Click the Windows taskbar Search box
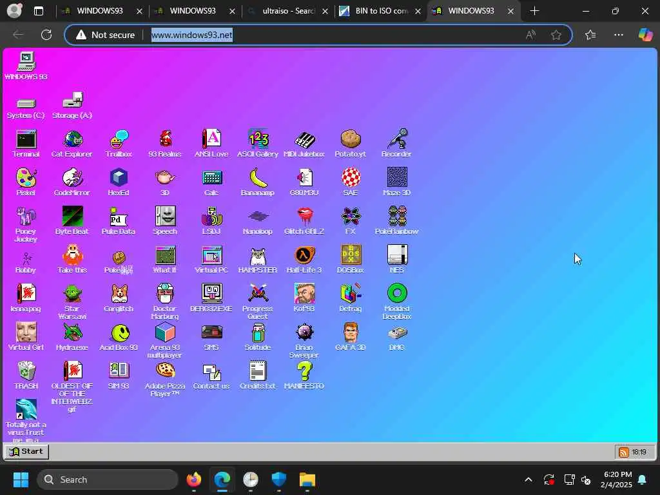Screen dimensions: 660x495 tap(108, 480)
